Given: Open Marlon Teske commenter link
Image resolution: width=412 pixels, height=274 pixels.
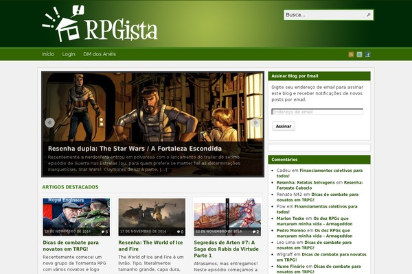Looking at the screenshot, I should (x=290, y=219).
